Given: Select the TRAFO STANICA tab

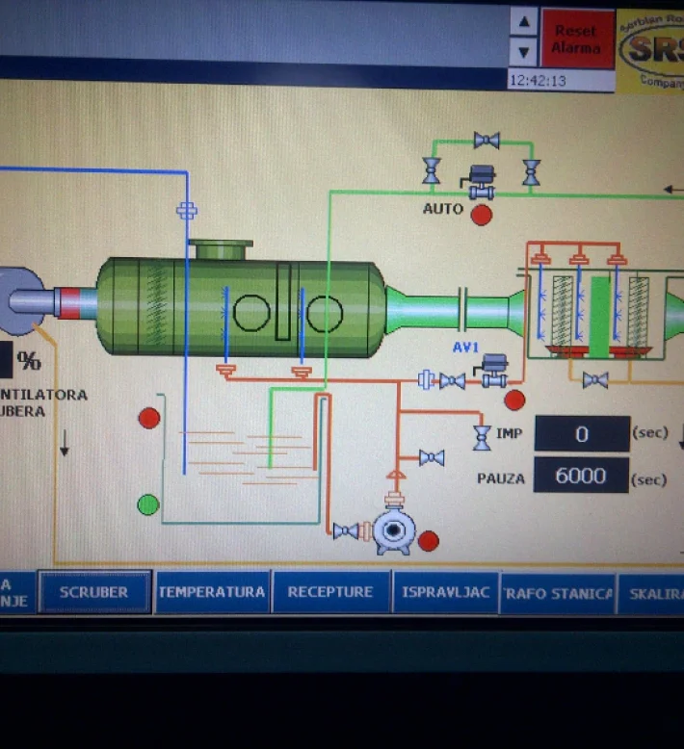Looking at the screenshot, I should point(557,592).
